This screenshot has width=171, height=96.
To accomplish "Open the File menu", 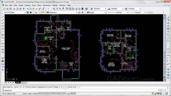I will coord(6,5).
